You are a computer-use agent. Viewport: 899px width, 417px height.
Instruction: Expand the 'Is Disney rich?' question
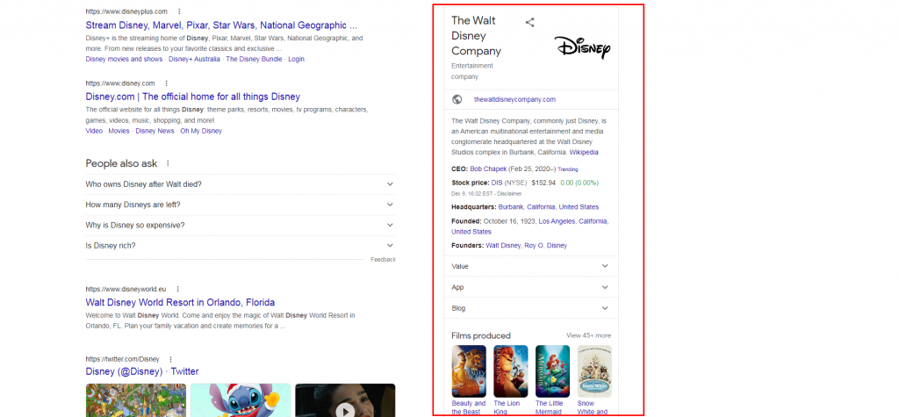[x=241, y=246]
